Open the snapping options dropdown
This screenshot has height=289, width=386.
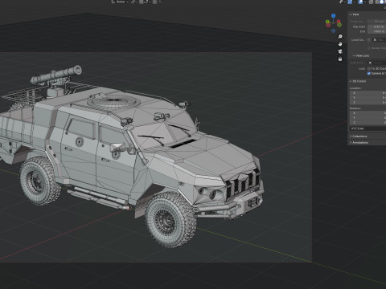[147, 2]
